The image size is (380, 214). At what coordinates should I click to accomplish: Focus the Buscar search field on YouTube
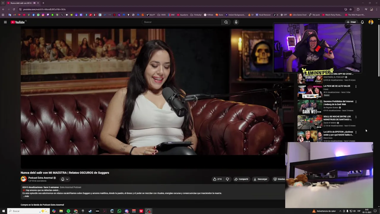click(x=182, y=22)
